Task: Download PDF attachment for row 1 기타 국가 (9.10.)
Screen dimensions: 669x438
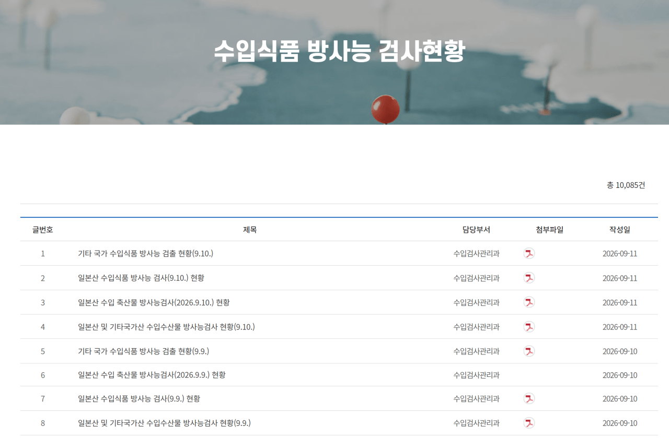Action: [x=529, y=254]
